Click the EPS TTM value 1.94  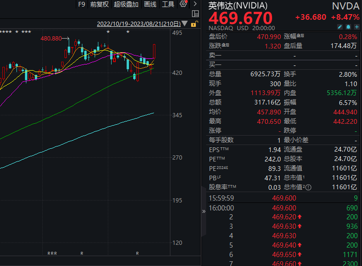tap(274, 150)
